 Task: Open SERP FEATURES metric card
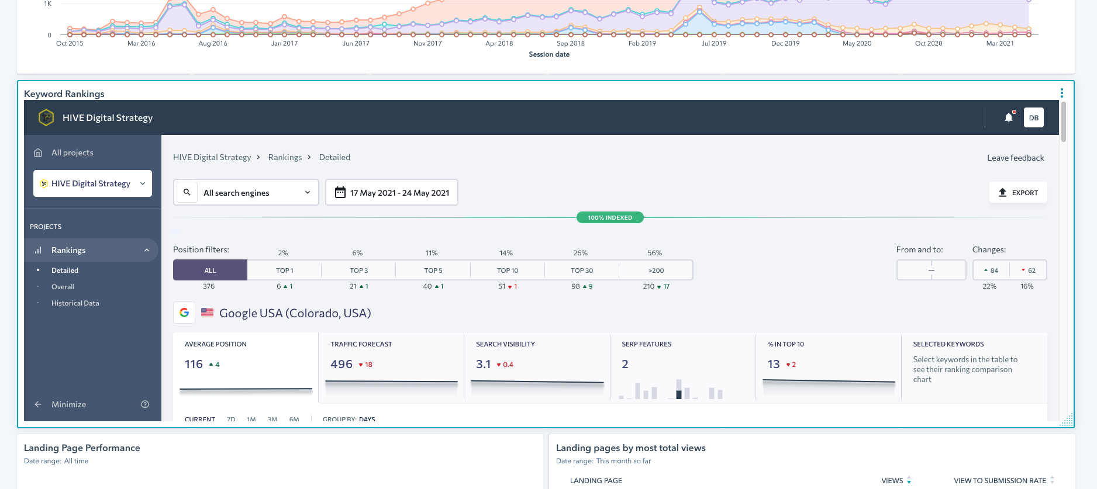click(x=682, y=367)
